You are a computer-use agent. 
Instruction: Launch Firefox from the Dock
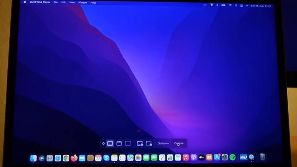(x=74, y=158)
